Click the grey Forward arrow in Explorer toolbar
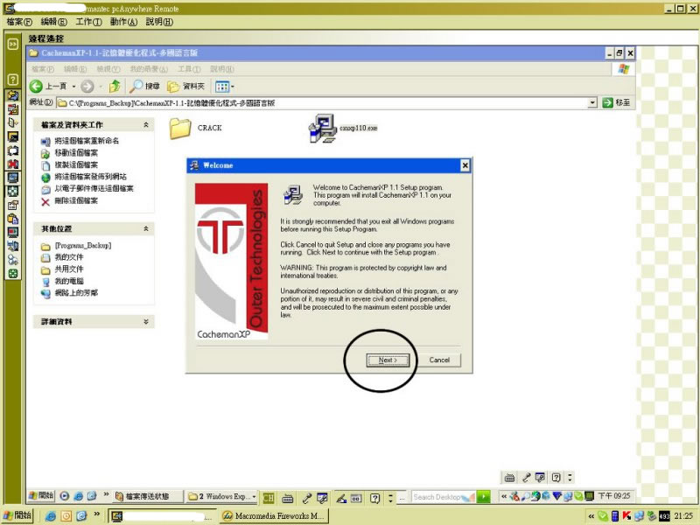 point(87,86)
